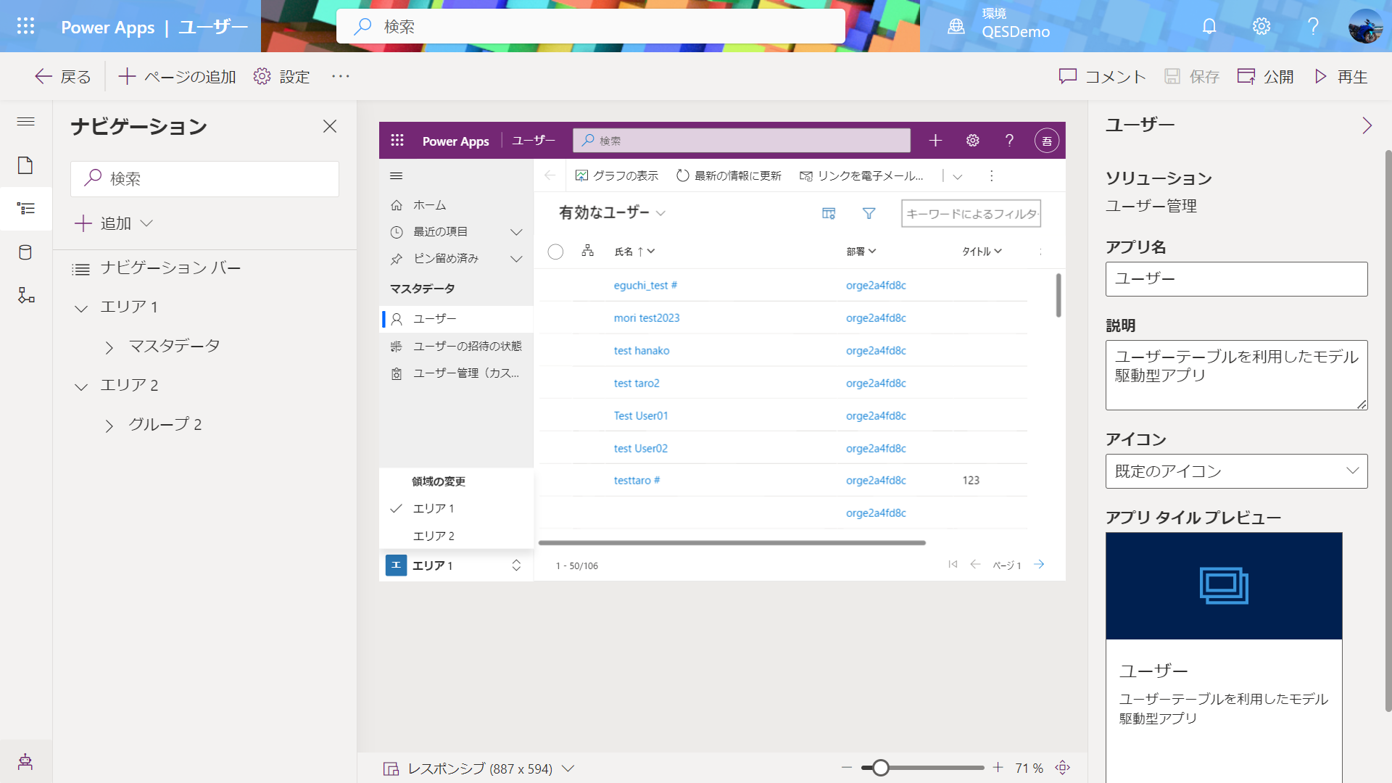Open the タイトル column header menu

[982, 252]
